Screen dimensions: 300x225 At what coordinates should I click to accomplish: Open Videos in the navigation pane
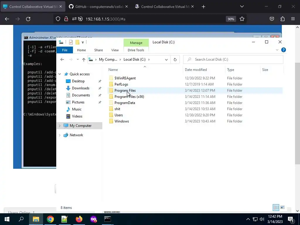coord(77,116)
